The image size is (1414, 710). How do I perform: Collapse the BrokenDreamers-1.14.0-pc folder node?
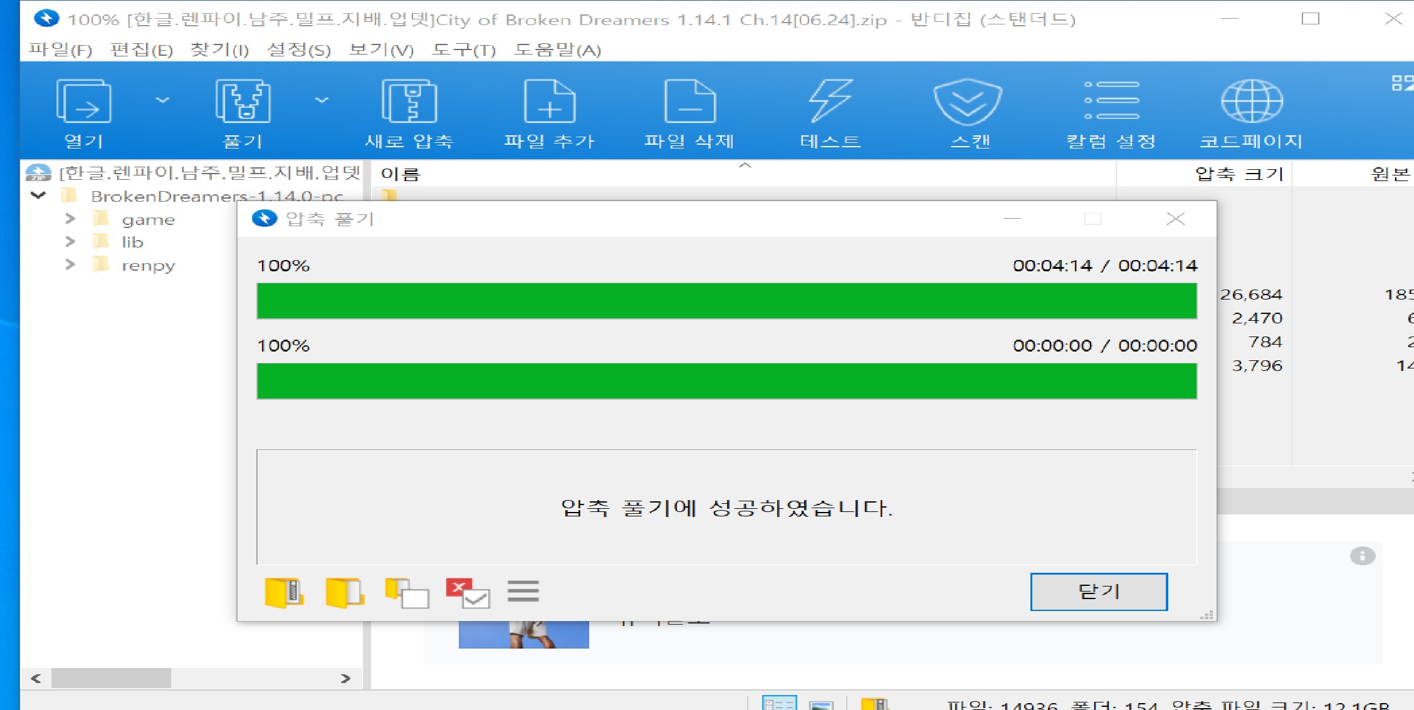point(38,196)
